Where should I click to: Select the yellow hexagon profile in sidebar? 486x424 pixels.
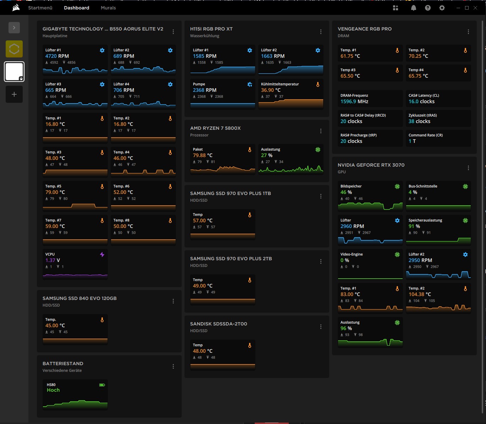[x=14, y=49]
